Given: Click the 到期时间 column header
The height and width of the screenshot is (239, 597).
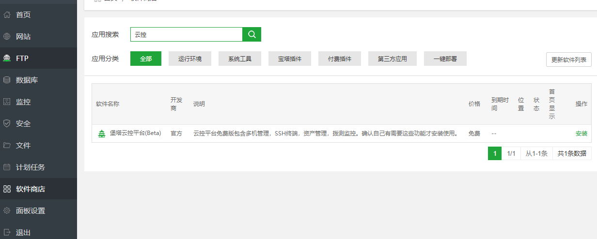Looking at the screenshot, I should pyautogui.click(x=500, y=104).
